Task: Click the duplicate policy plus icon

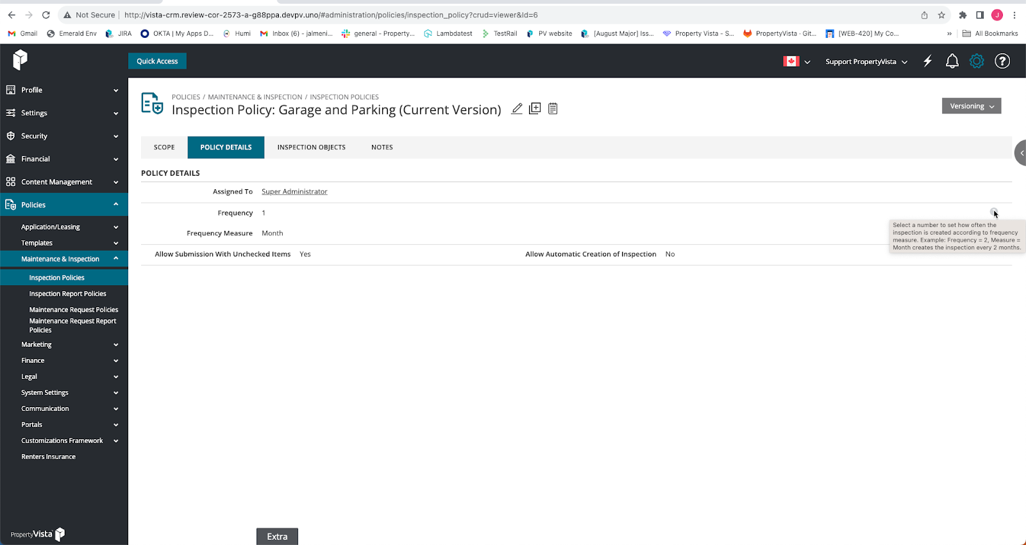Action: pos(535,108)
